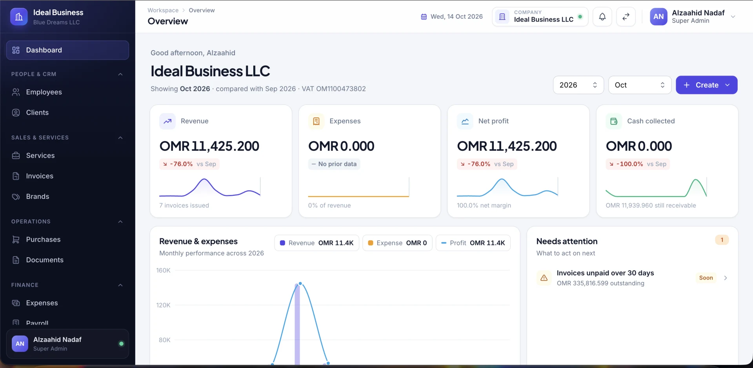The height and width of the screenshot is (368, 753).
Task: Open Expenses under Finance
Action: click(67, 303)
